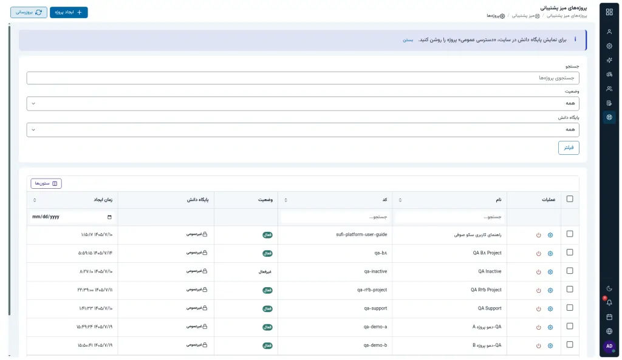This screenshot has width=622, height=360.
Task: Open the calendar icon in sidebar
Action: pyautogui.click(x=609, y=317)
